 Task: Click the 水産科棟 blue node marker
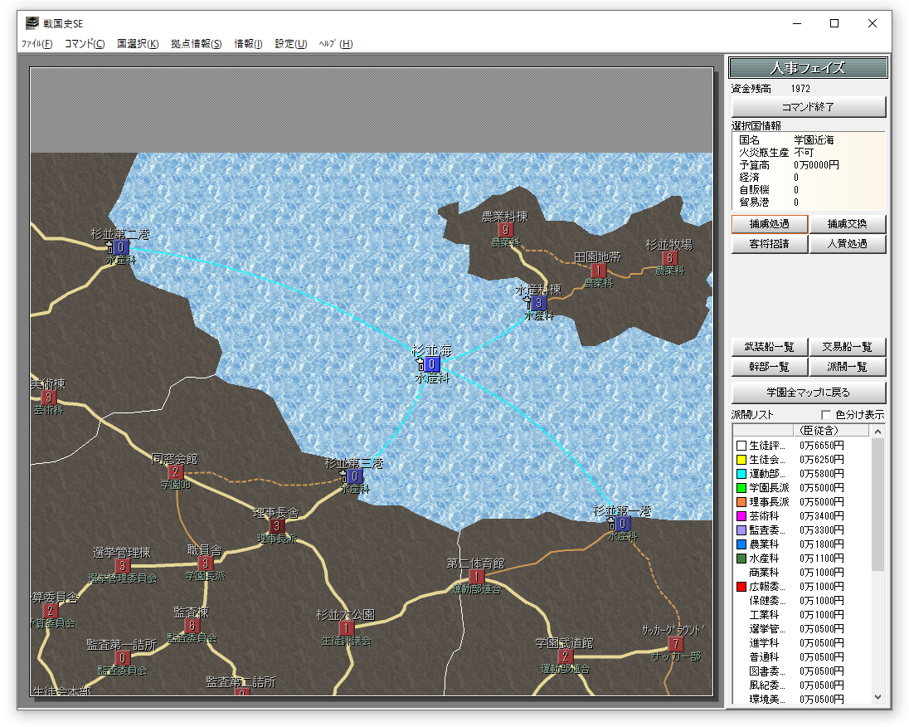pos(538,303)
